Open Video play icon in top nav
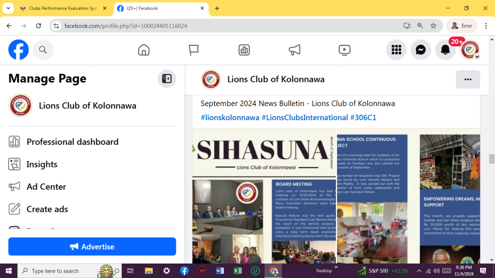This screenshot has width=495, height=278. [344, 50]
